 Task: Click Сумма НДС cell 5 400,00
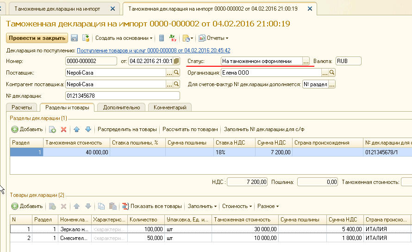point(345,229)
